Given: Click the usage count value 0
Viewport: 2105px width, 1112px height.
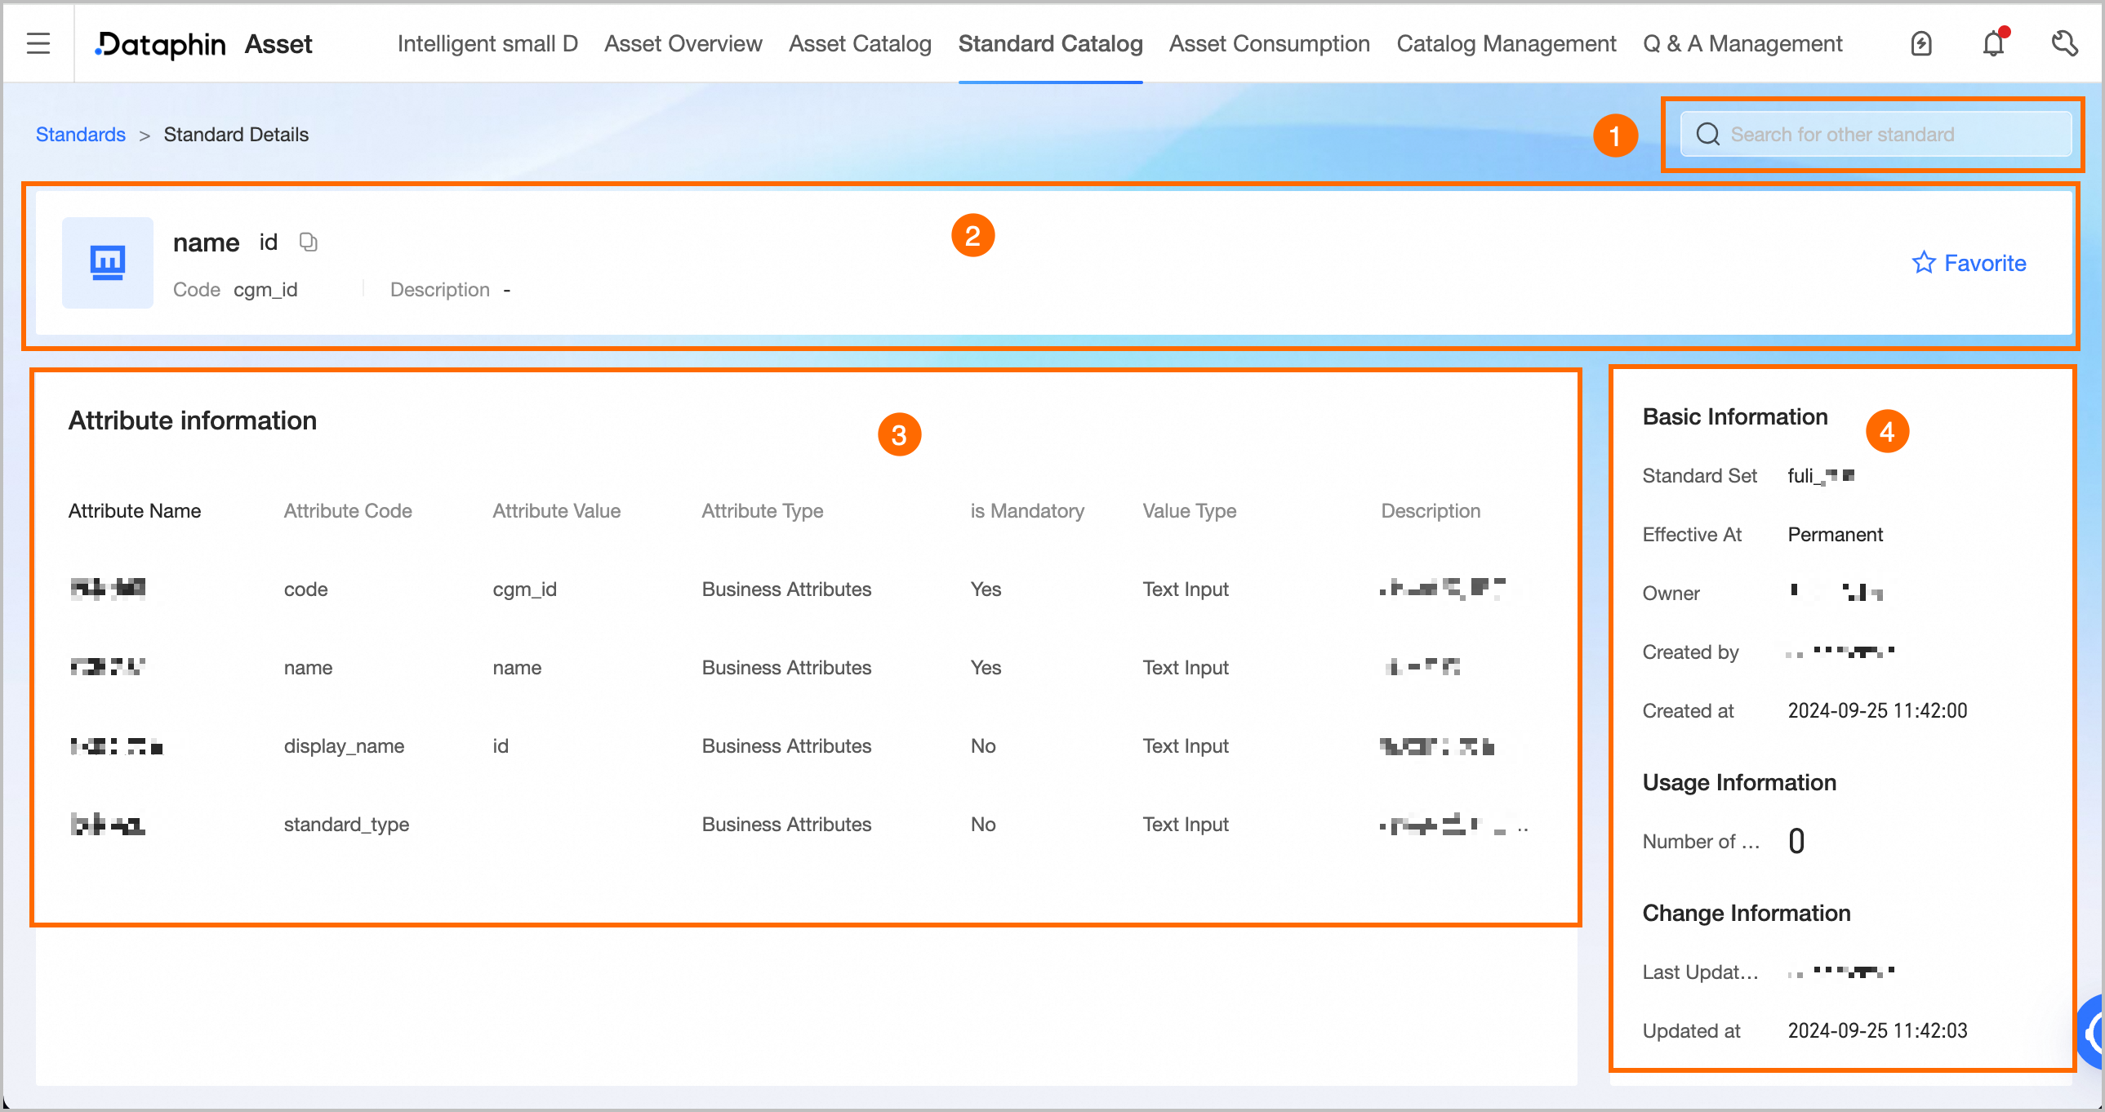Looking at the screenshot, I should pos(1796,842).
